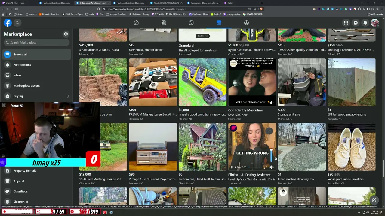Viewport: 385px width, 216px height.
Task: Open the Chat bookmark in bookmarks bar
Action: coord(100,14)
